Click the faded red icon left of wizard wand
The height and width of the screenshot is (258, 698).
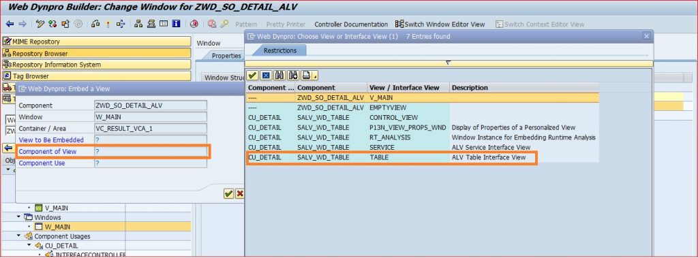[212, 24]
